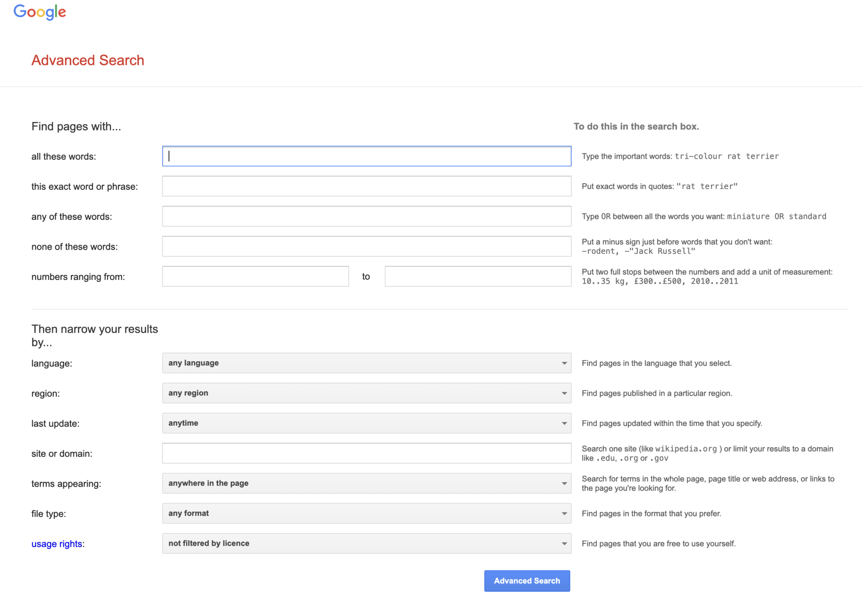
Task: Click the numbers ranging 'from' field
Action: pos(255,277)
